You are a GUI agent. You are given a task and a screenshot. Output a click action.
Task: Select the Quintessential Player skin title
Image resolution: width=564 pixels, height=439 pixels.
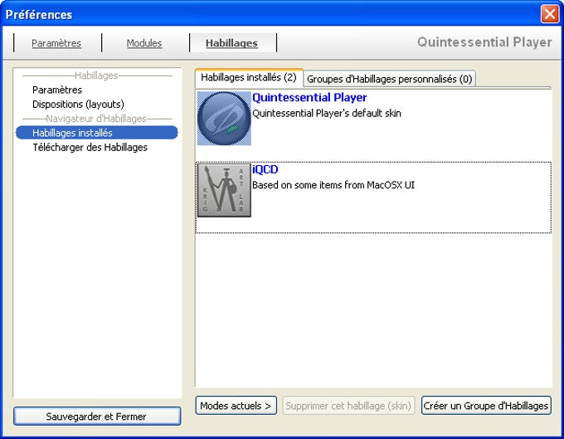pos(309,98)
